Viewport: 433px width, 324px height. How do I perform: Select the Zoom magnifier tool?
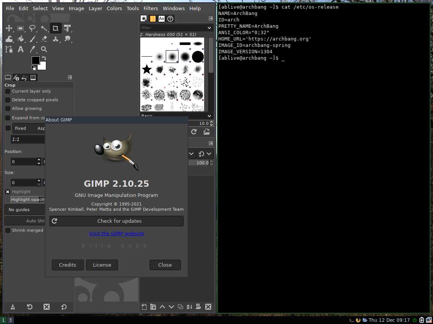[x=44, y=49]
